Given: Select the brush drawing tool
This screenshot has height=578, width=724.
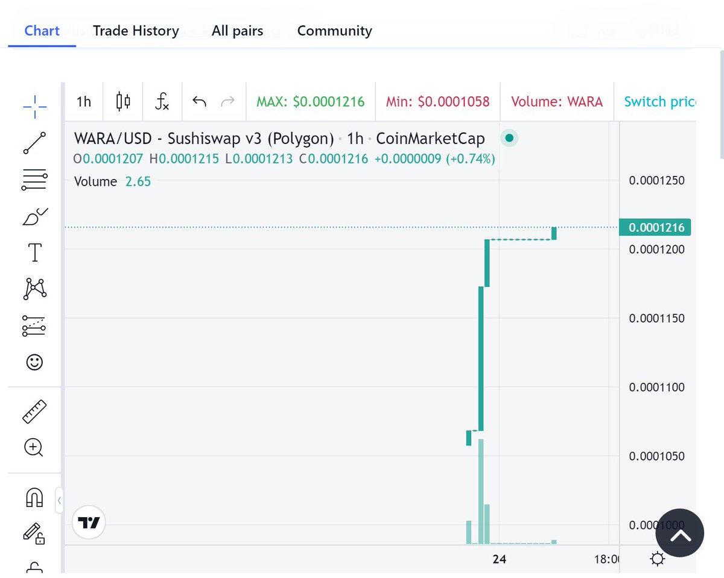Looking at the screenshot, I should pos(34,216).
